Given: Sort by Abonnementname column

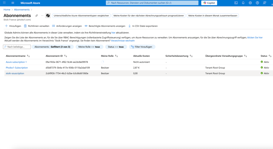Looking at the screenshot, I should tap(18, 56).
